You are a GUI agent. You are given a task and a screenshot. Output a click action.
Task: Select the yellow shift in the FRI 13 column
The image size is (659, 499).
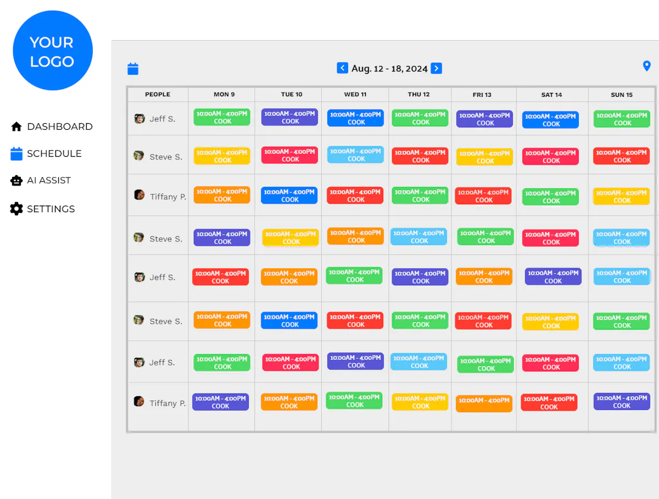pos(485,157)
